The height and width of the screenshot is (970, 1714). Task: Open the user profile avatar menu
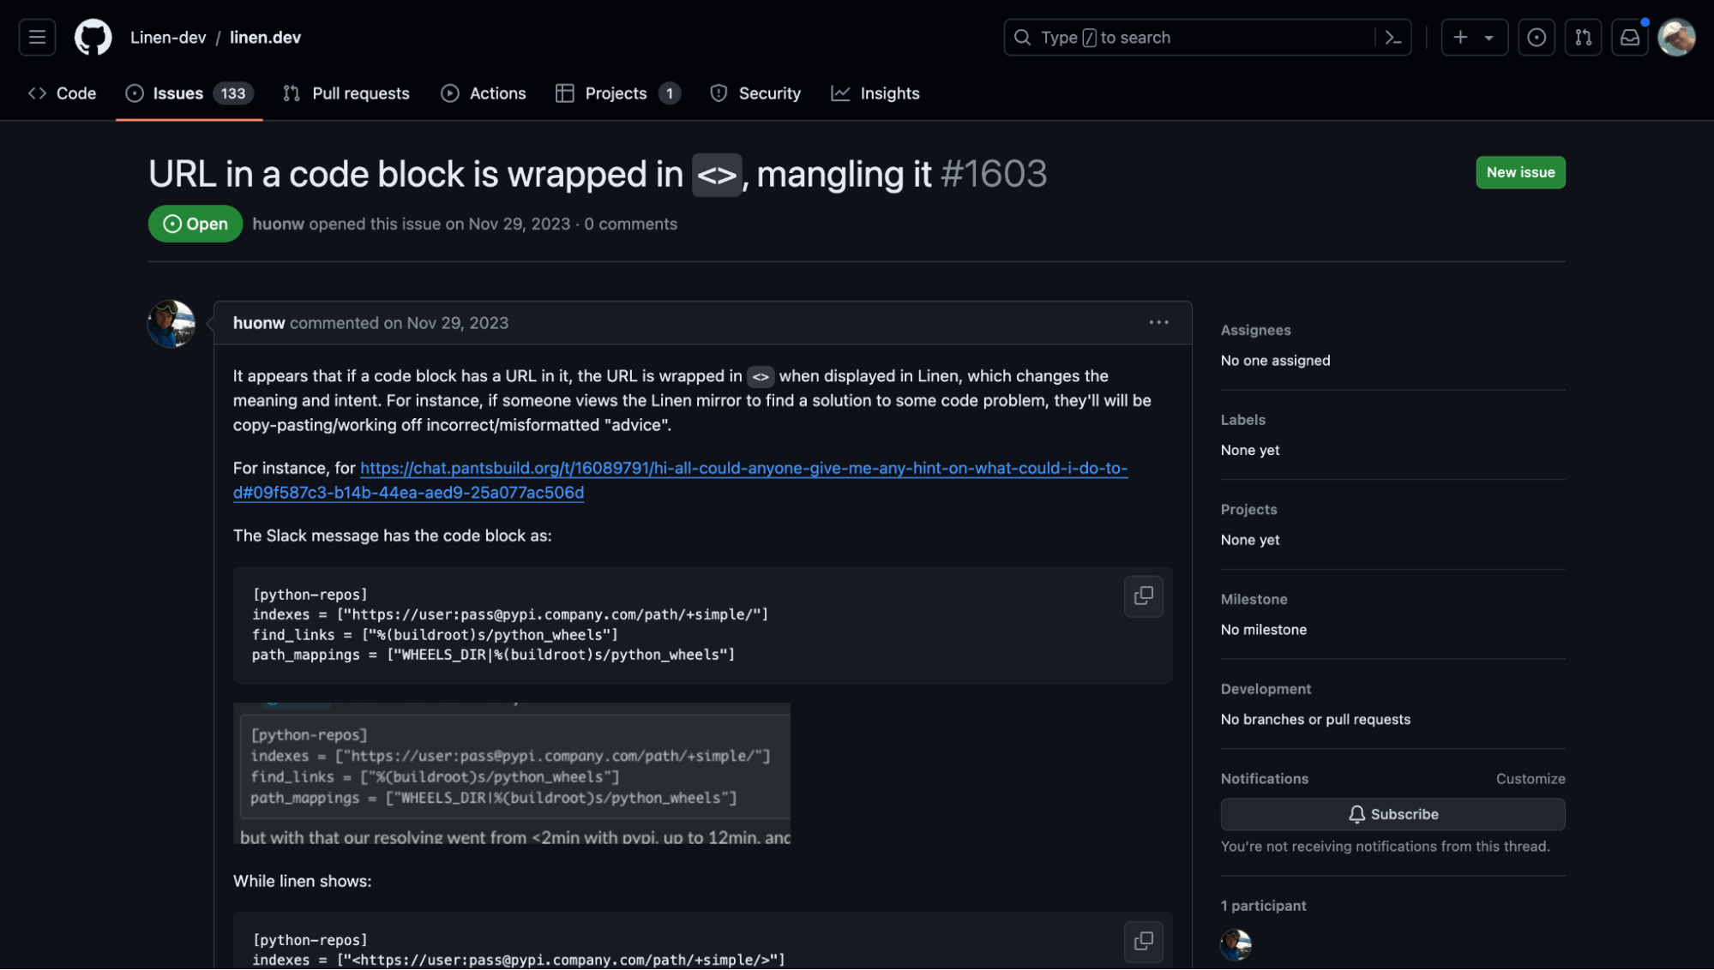(x=1676, y=38)
